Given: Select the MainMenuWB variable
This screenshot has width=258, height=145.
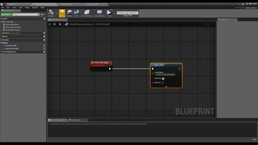Looking at the screenshot, I should [11, 46].
